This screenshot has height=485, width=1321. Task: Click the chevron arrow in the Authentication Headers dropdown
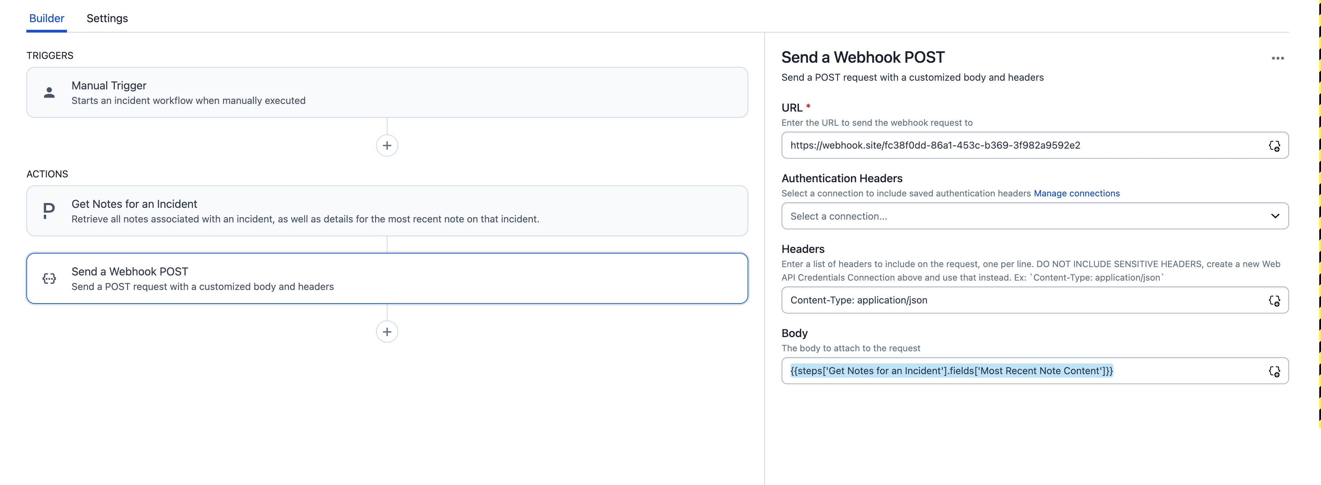(1275, 216)
